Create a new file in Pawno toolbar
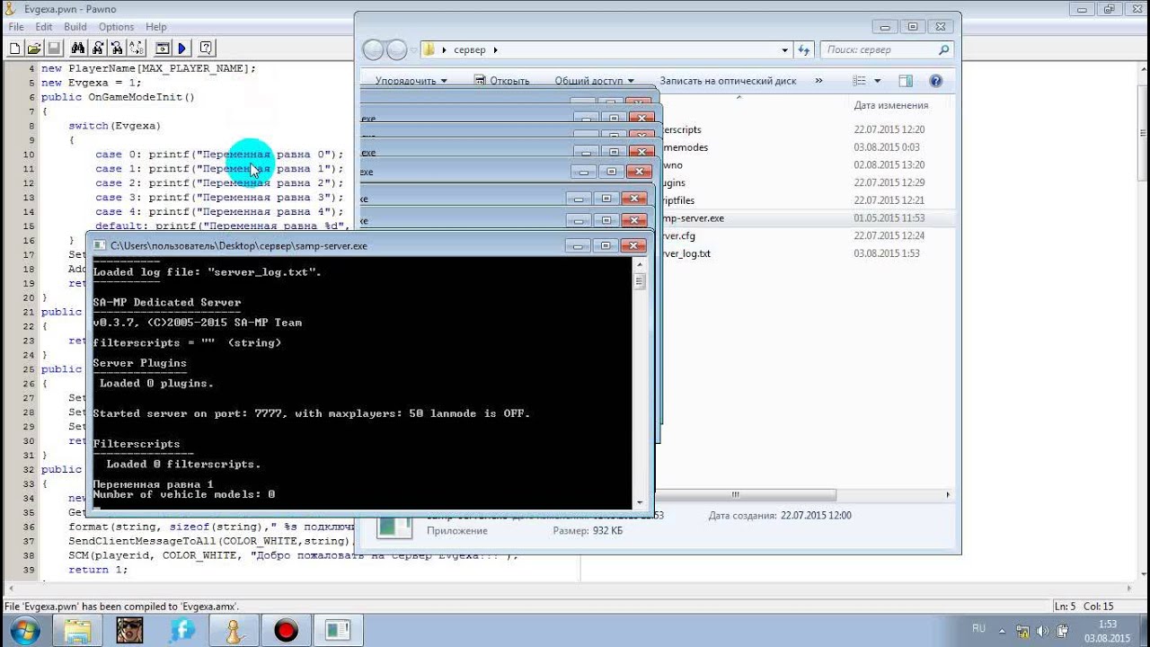 click(x=15, y=49)
